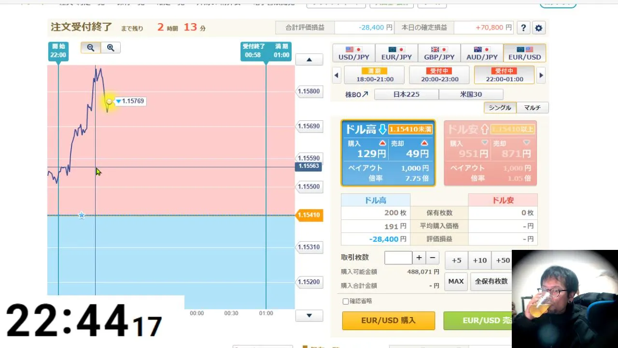Image resolution: width=618 pixels, height=348 pixels.
Task: Open the 株BO external link
Action: pyautogui.click(x=356, y=94)
